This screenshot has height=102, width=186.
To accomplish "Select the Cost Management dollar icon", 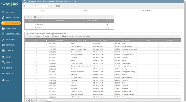I will [x=3, y=23].
